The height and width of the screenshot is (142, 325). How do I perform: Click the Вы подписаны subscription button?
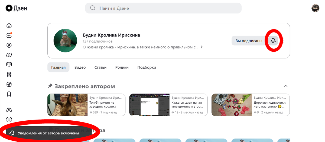pyautogui.click(x=249, y=41)
